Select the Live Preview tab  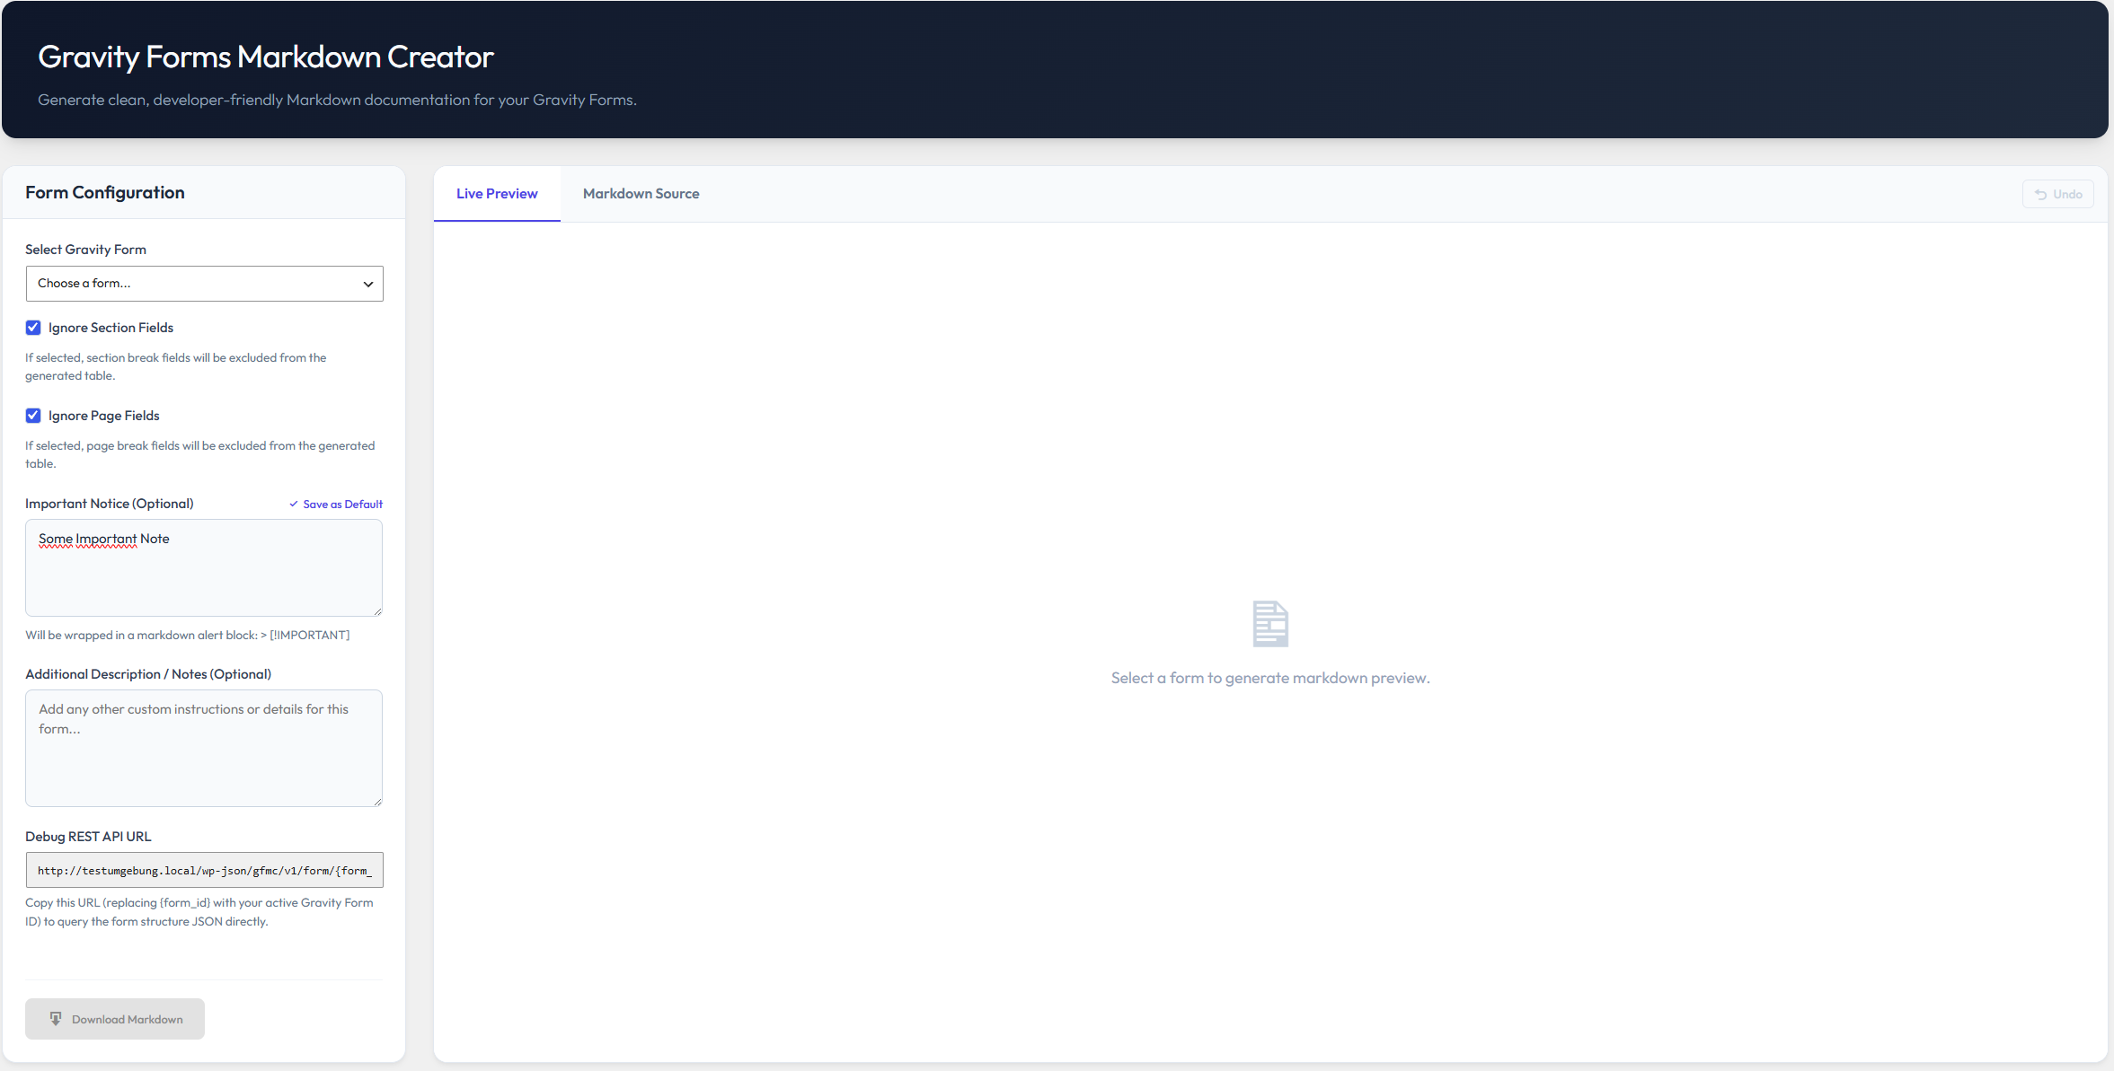497,194
